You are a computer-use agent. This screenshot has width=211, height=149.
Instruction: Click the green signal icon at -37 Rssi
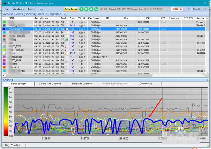pyautogui.click(x=66, y=39)
